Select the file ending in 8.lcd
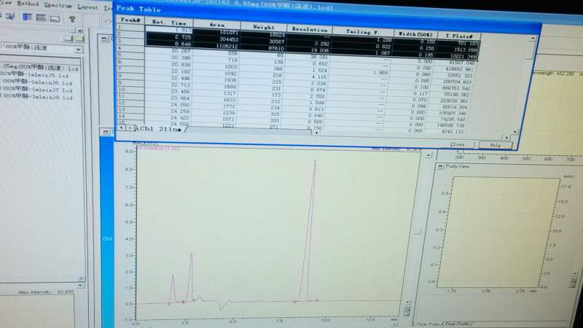 coord(36,97)
